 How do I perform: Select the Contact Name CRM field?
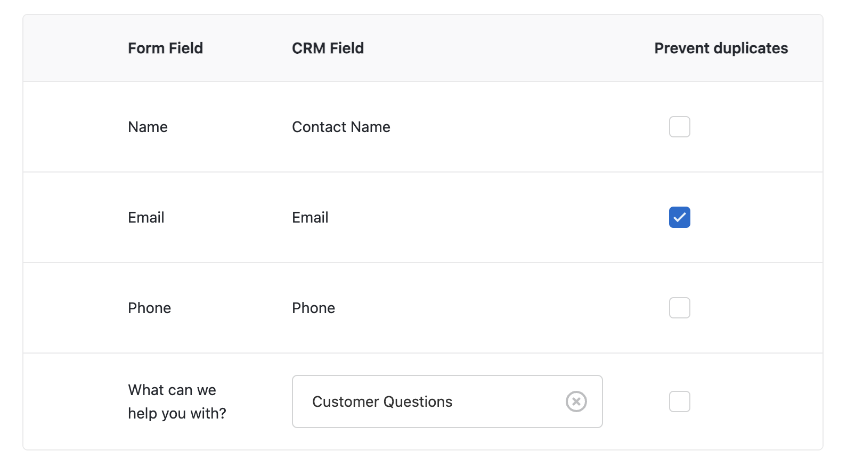[x=341, y=127]
